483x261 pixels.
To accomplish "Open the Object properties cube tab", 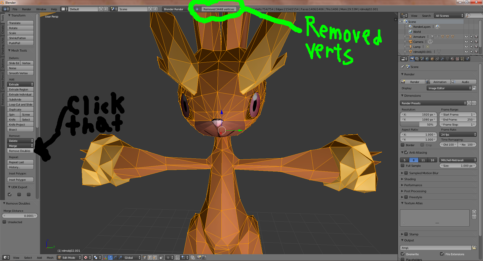I will click(x=432, y=59).
